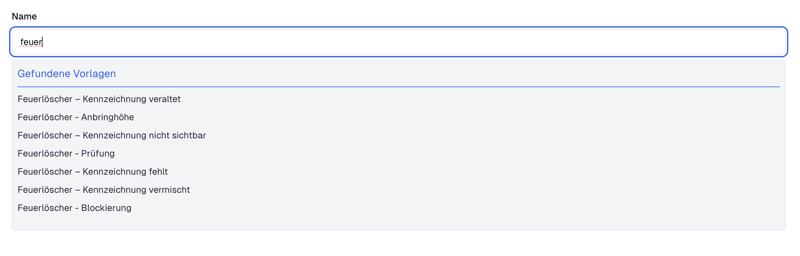Use the missing labeling (fehlt) template
This screenshot has width=800, height=256.
93,172
